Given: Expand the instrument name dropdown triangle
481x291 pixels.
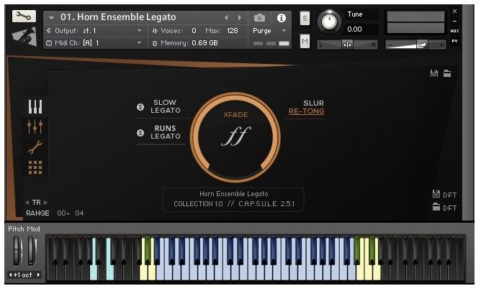Looking at the screenshot, I should [x=52, y=18].
